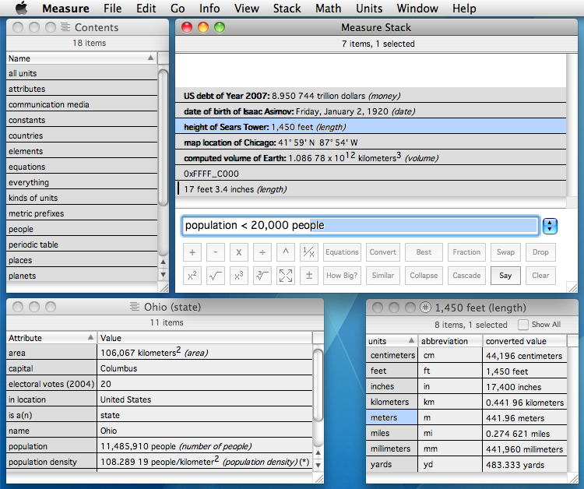584x489 pixels.
Task: Click the plus-minus sign change button
Action: point(309,276)
